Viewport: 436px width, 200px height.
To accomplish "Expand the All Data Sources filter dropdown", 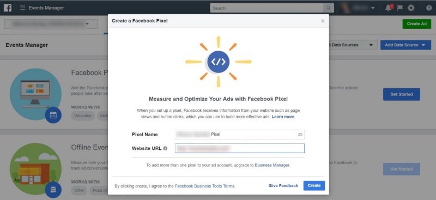I will [x=353, y=45].
